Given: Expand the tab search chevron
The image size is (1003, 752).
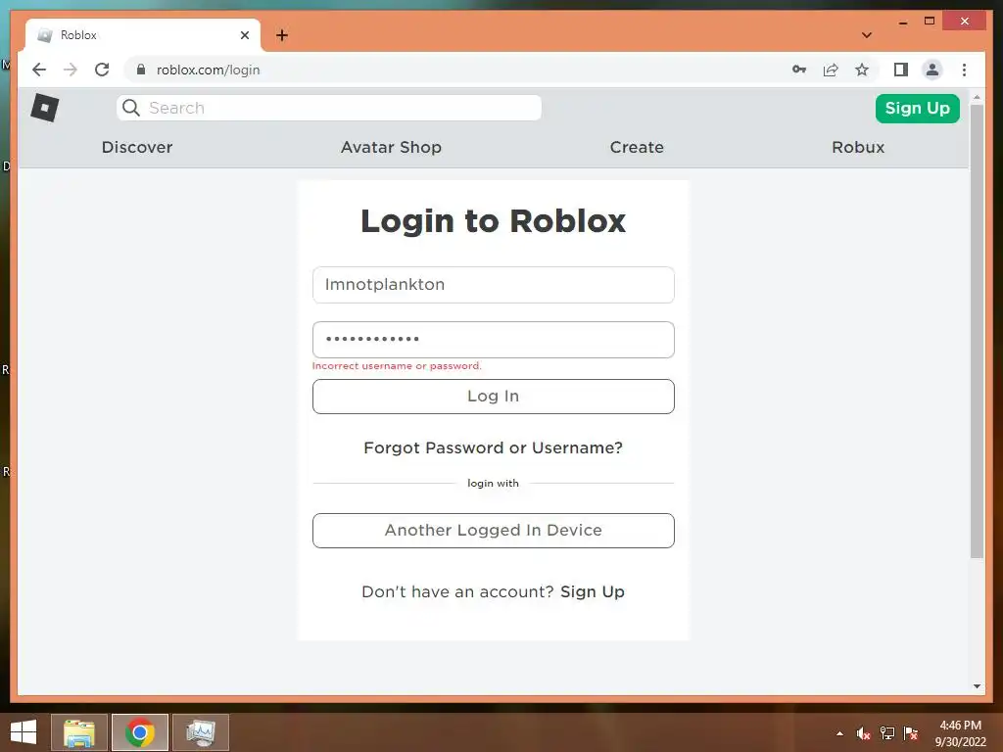Looking at the screenshot, I should click(x=867, y=35).
